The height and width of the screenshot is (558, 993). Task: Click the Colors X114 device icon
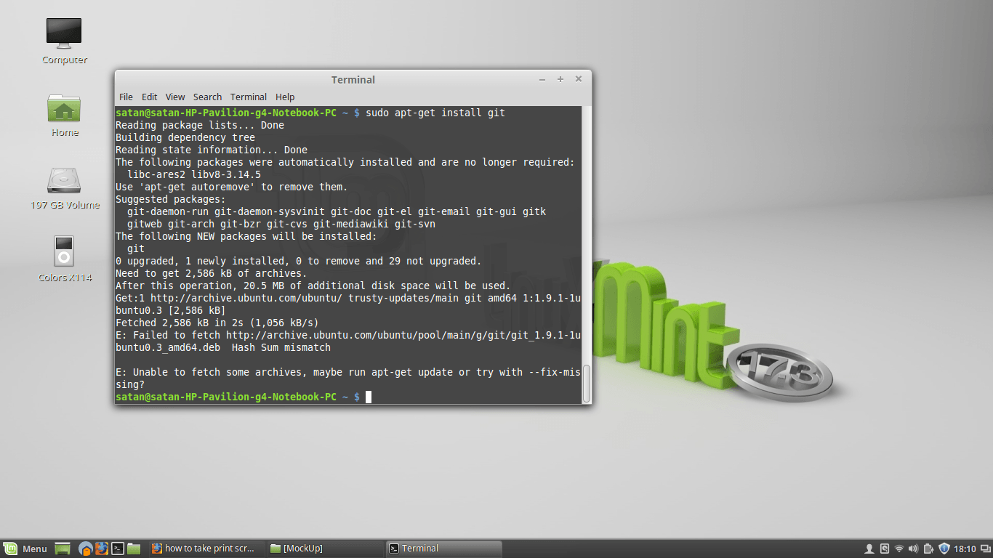coord(64,251)
